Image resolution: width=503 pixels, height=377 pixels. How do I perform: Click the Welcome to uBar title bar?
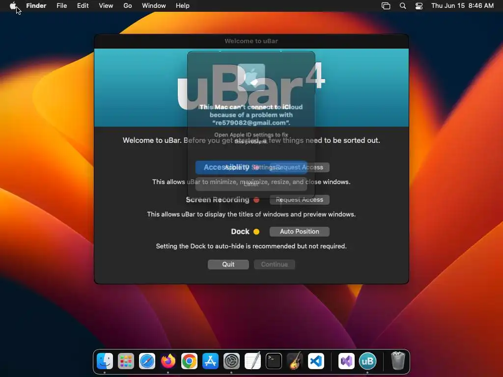(x=251, y=41)
